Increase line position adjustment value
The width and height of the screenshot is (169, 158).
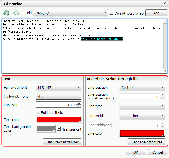(x=163, y=95)
